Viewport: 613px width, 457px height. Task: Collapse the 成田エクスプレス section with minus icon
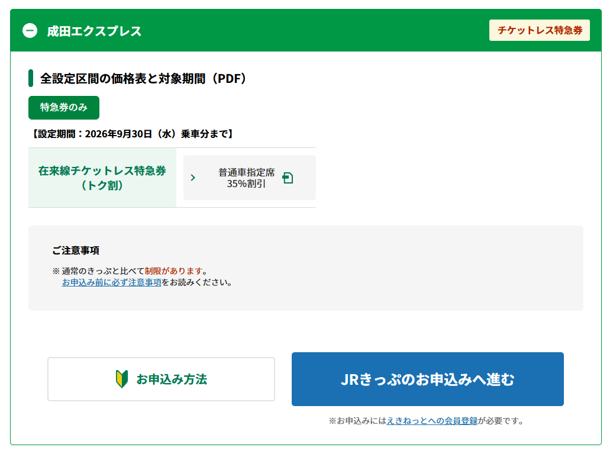click(x=30, y=31)
